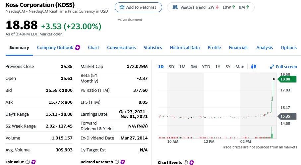Select the 1M chart range

pos(182,67)
